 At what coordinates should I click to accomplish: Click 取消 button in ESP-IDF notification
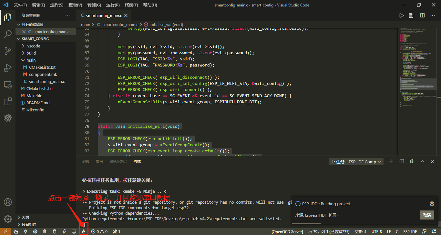(427, 215)
